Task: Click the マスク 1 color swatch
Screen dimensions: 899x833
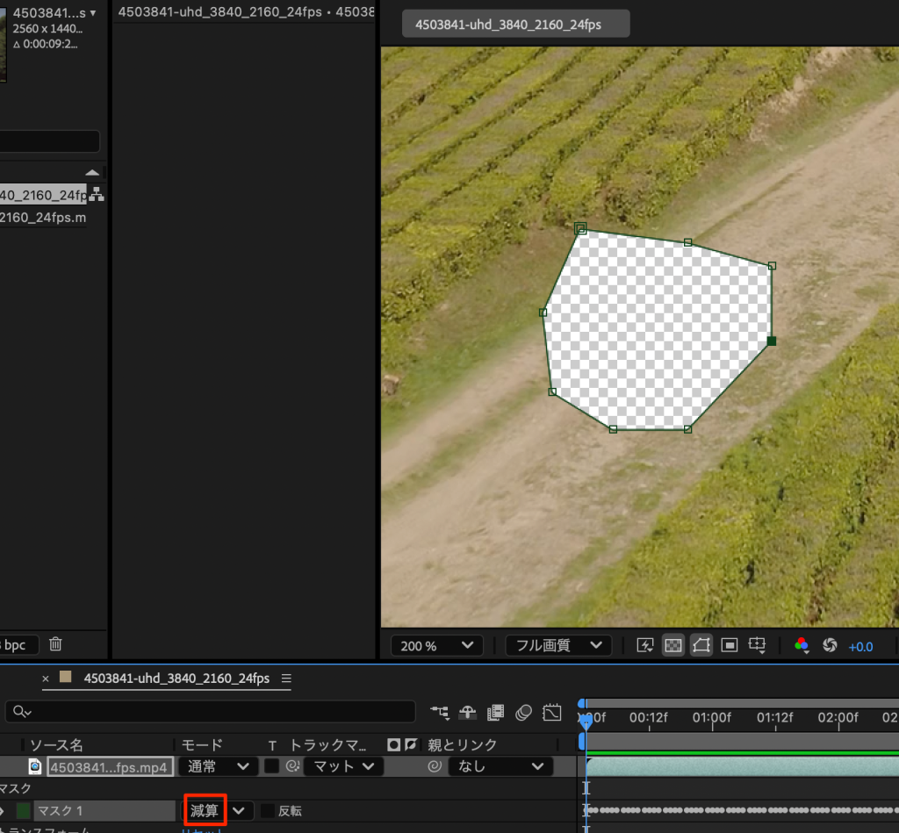Action: click(x=23, y=811)
